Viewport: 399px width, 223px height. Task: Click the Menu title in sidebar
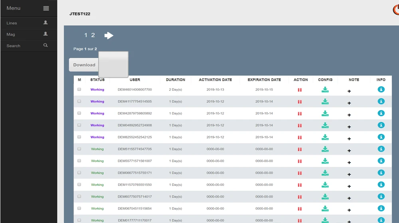[x=14, y=8]
